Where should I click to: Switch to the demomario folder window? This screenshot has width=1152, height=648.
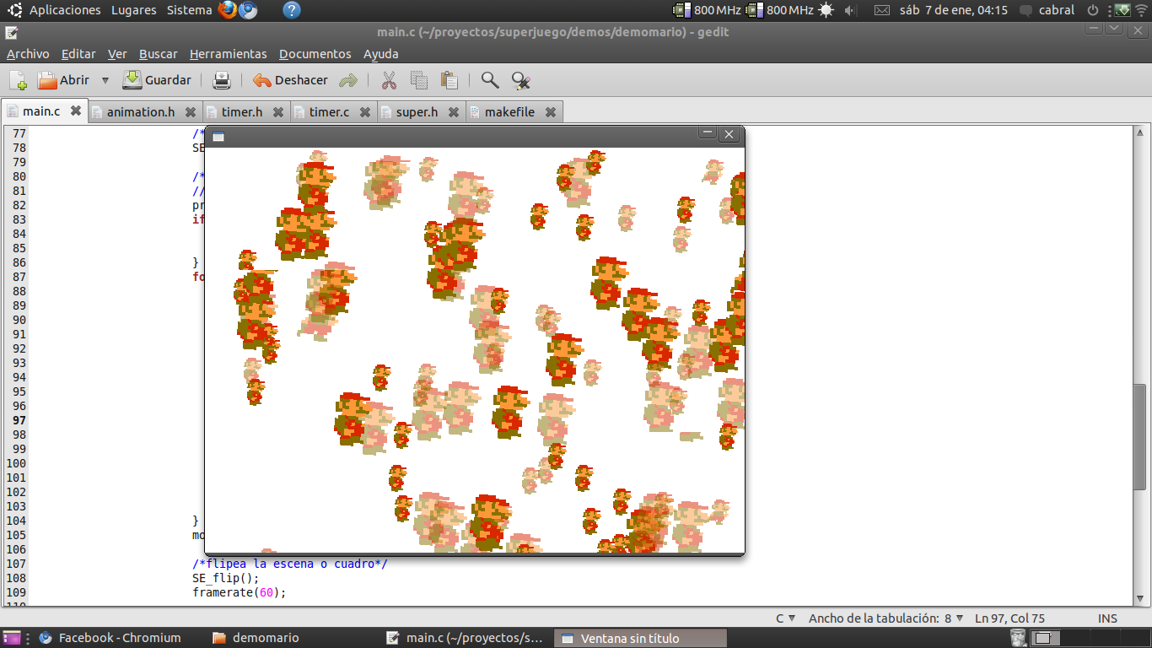(x=256, y=638)
